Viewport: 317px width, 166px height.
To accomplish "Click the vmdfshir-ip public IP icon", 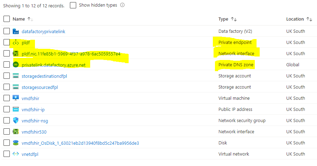I will pyautogui.click(x=16, y=109).
